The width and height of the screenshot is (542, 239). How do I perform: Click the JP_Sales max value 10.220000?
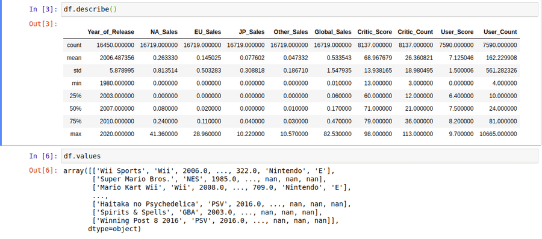pyautogui.click(x=251, y=134)
